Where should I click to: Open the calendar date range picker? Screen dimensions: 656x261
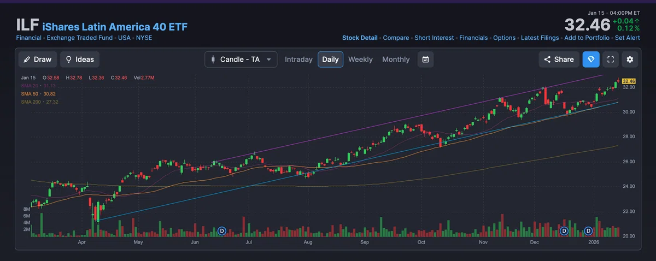click(425, 60)
